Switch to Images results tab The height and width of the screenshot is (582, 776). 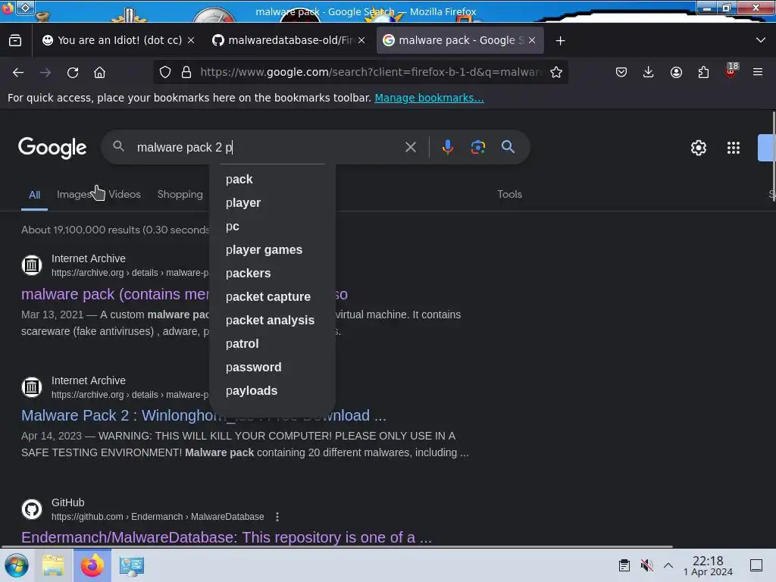pyautogui.click(x=74, y=195)
